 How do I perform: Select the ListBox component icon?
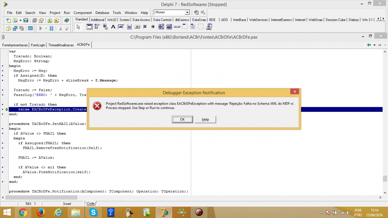tap(161, 27)
